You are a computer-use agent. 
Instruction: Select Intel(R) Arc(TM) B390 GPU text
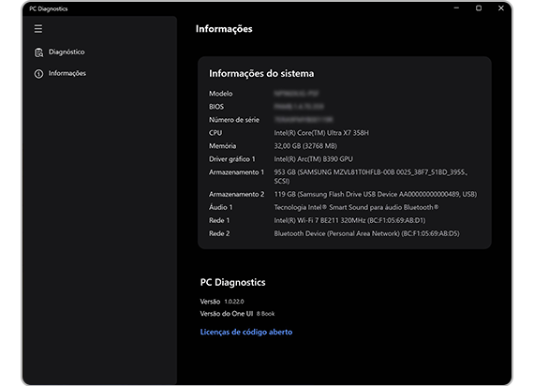pyautogui.click(x=313, y=159)
